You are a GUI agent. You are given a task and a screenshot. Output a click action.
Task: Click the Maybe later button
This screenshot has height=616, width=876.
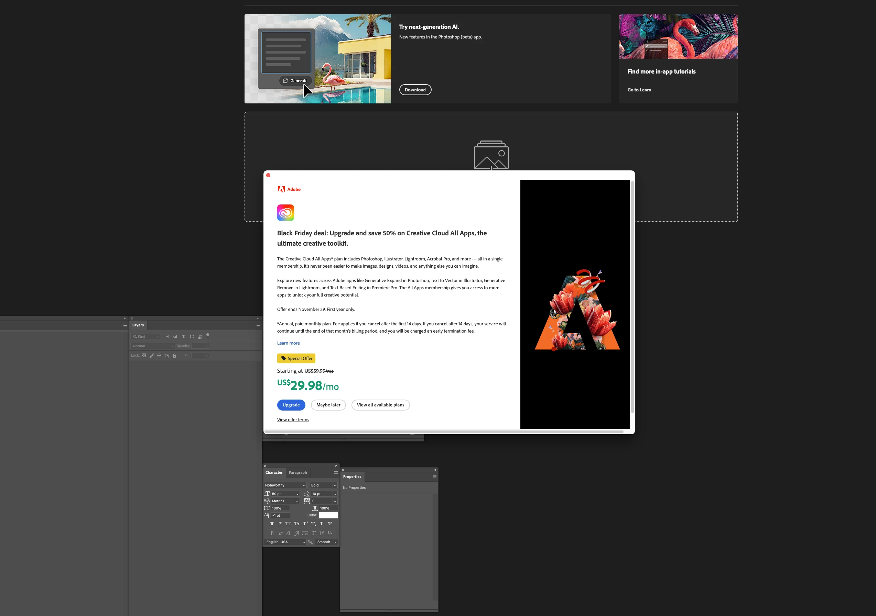pyautogui.click(x=328, y=405)
